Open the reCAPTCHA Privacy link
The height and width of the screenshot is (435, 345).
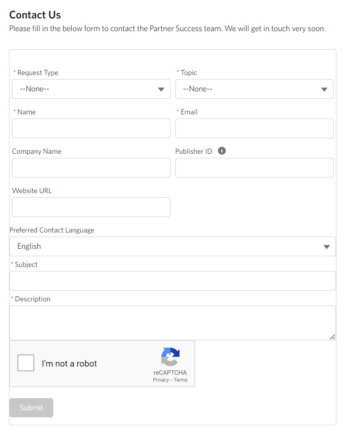161,380
